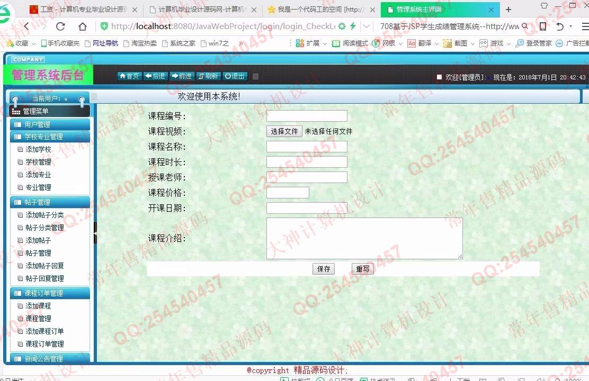The width and height of the screenshot is (589, 381).
Task: Open 添加课程 in the sidebar menu
Action: click(x=38, y=306)
